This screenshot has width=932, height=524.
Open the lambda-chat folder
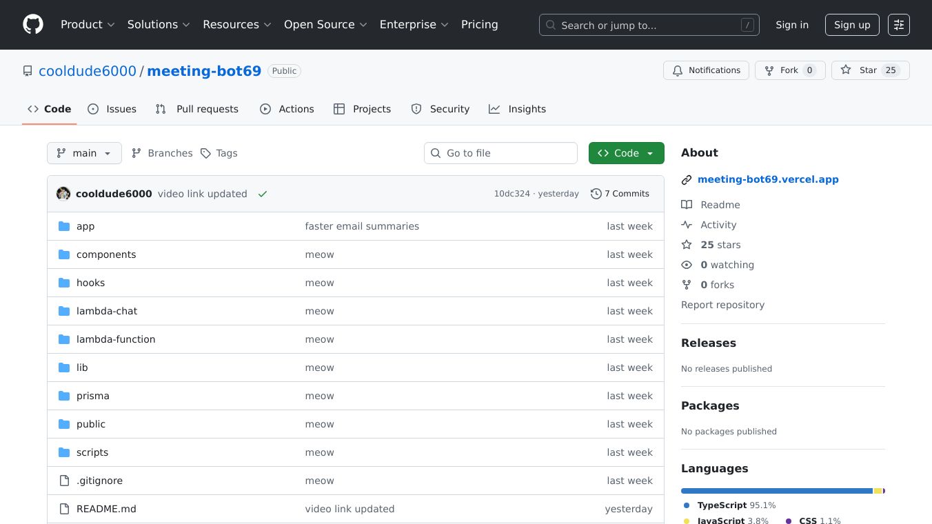(107, 311)
